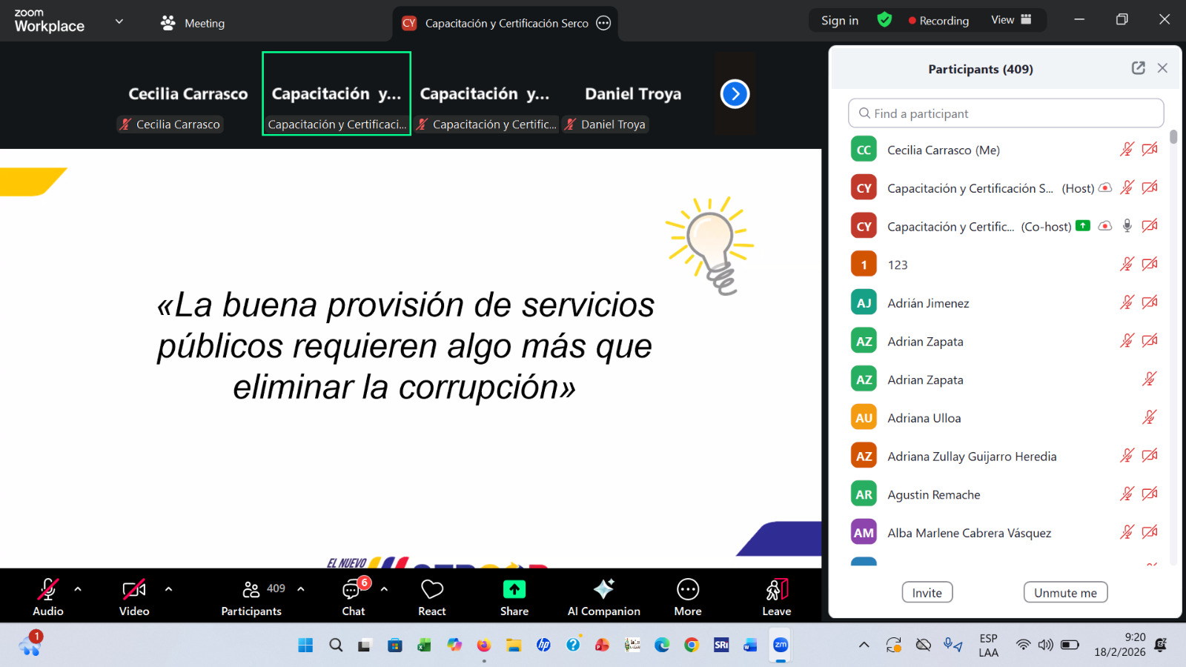The width and height of the screenshot is (1186, 667).
Task: Click the Unmute me button
Action: tap(1065, 592)
